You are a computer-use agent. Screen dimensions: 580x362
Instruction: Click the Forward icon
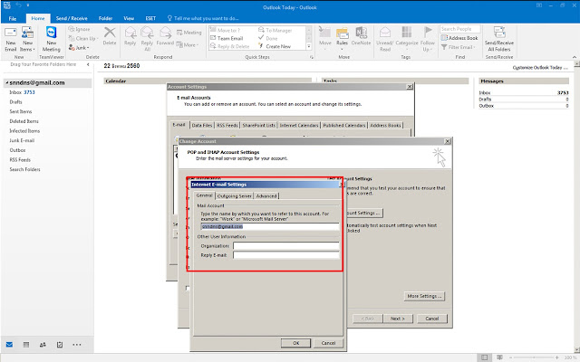click(x=165, y=36)
